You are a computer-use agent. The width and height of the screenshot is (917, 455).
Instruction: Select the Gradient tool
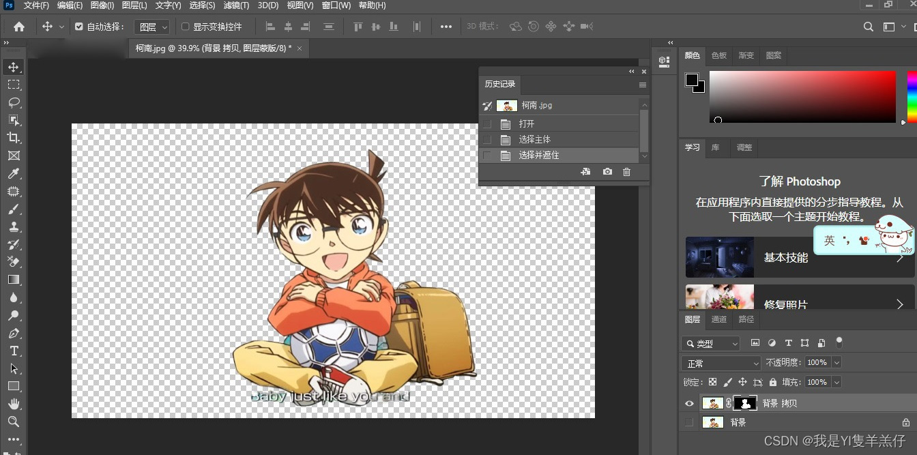point(14,280)
